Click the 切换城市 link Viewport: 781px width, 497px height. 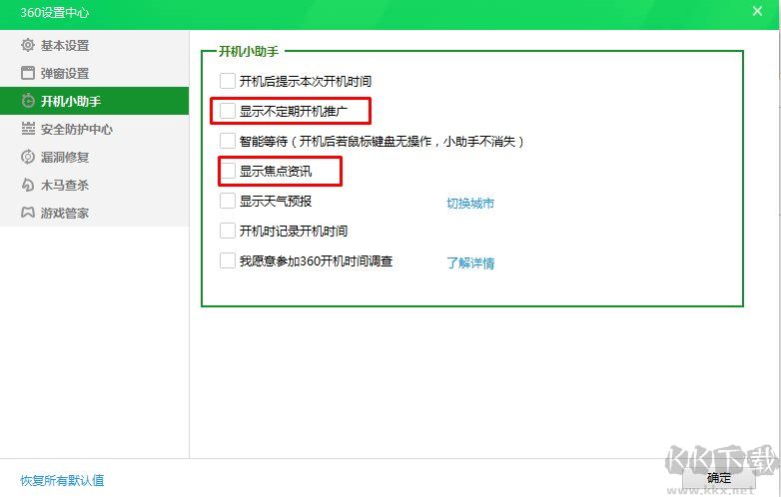pyautogui.click(x=470, y=203)
